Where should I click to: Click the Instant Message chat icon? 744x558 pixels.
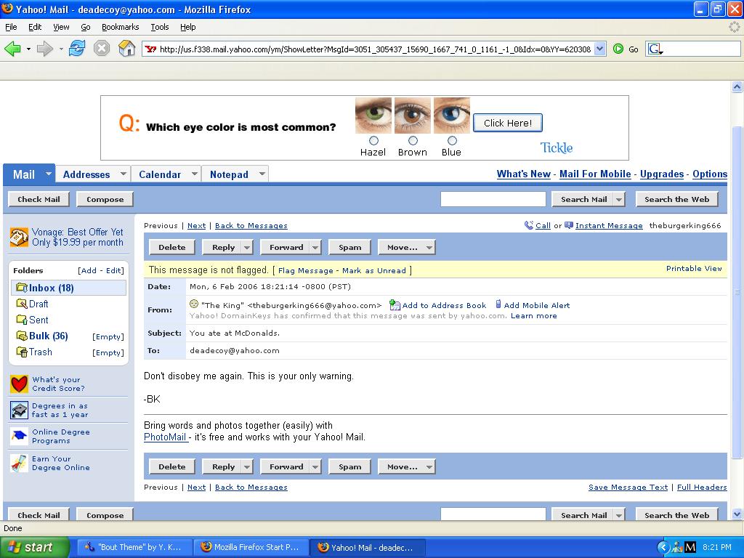pos(569,225)
